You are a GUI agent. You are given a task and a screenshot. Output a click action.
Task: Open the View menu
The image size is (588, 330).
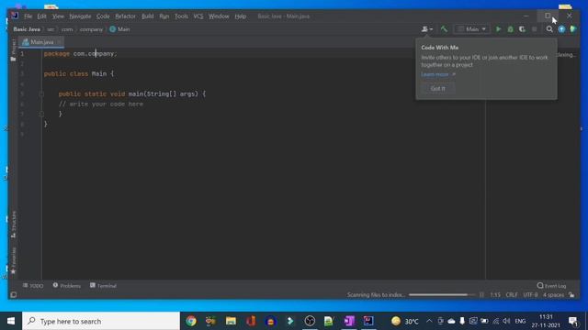[58, 16]
